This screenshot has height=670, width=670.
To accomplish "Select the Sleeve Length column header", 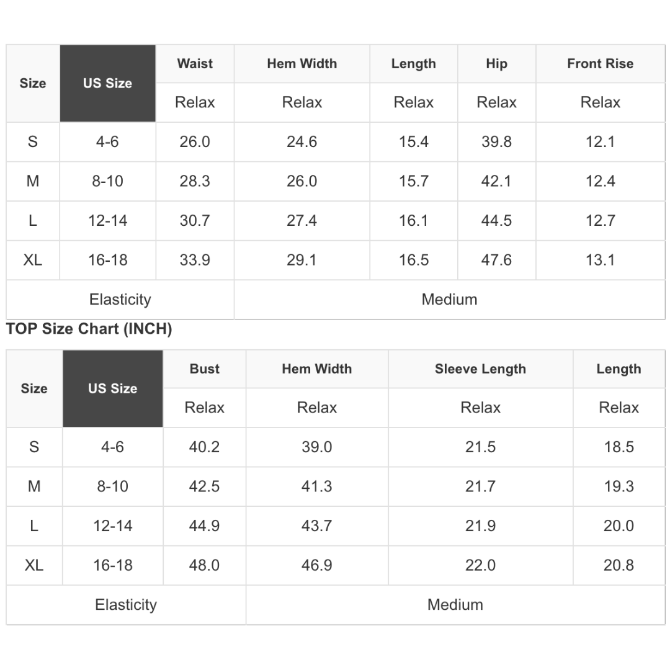I will click(480, 368).
